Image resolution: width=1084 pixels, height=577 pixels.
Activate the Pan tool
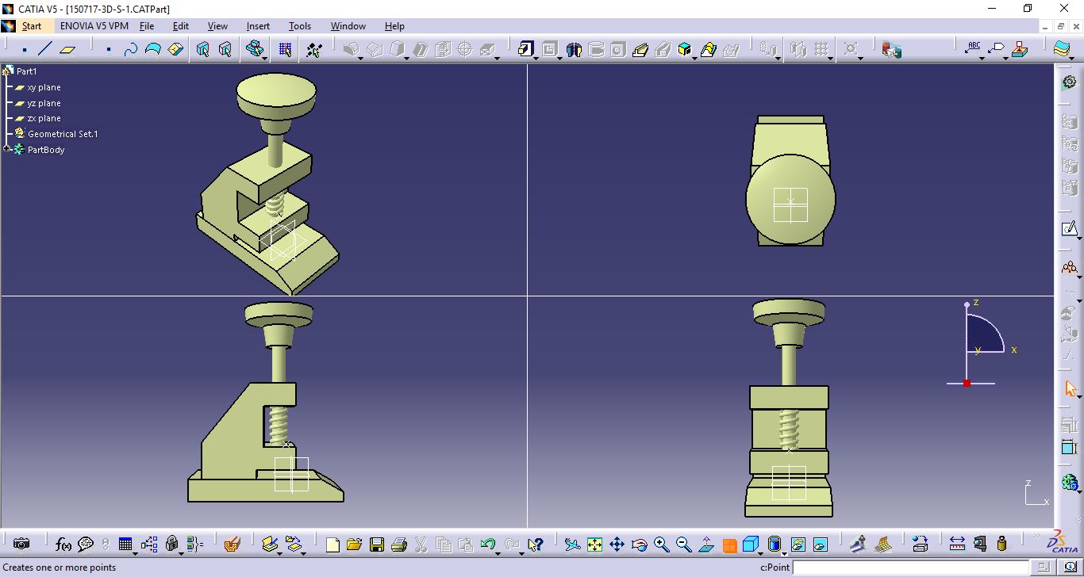tap(617, 545)
